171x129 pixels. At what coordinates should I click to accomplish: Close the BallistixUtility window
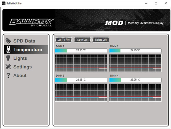pyautogui.click(x=166, y=3)
